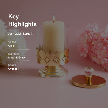Click the gold pedestal base of jar
The image size is (108, 108).
pos(53,71)
